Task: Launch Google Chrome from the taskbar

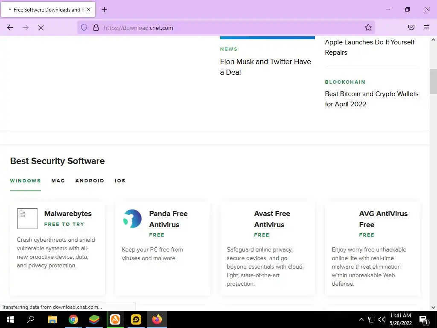Action: tap(73, 319)
